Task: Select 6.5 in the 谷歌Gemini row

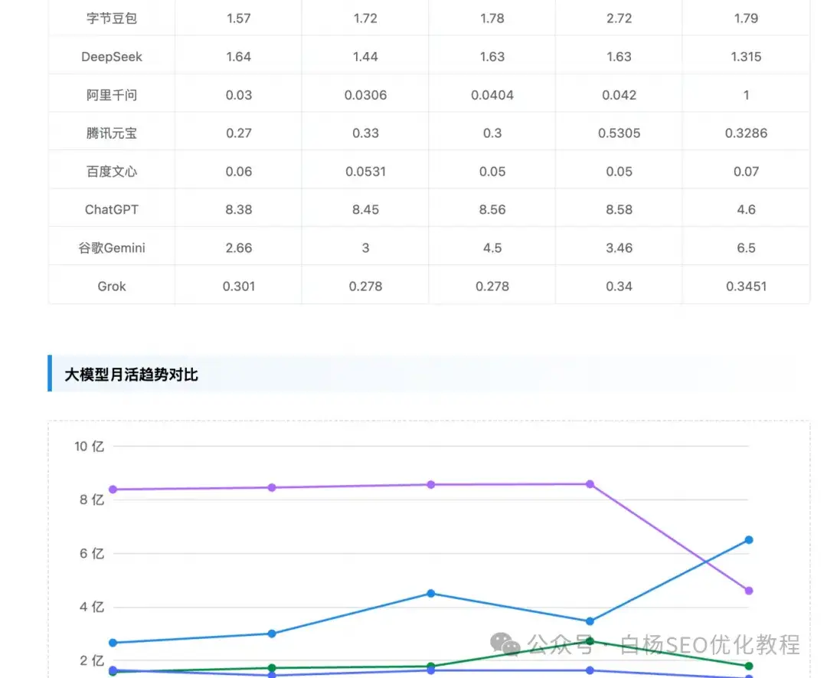Action: pyautogui.click(x=746, y=248)
